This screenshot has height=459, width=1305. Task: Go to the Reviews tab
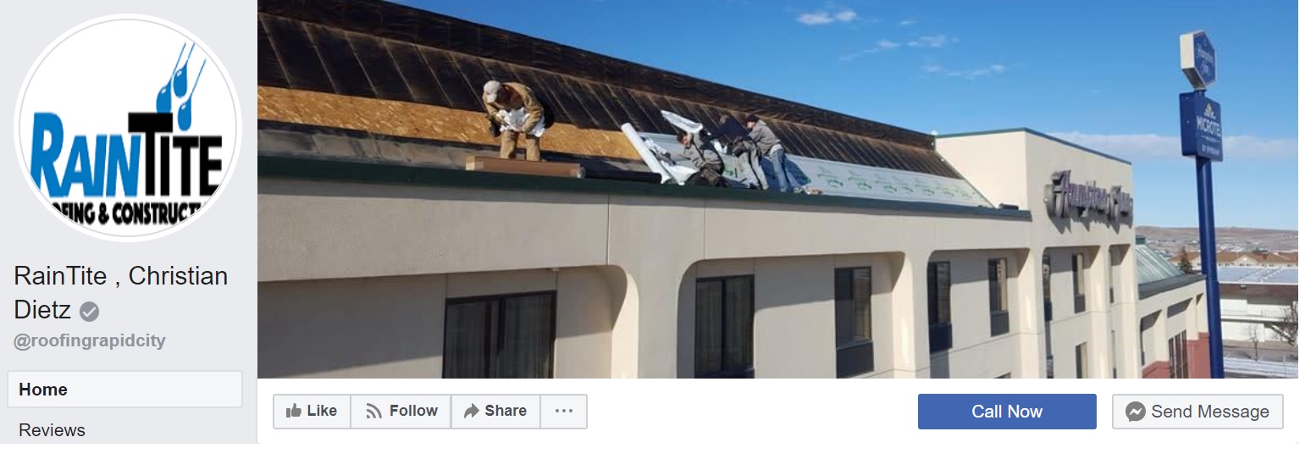tap(52, 430)
